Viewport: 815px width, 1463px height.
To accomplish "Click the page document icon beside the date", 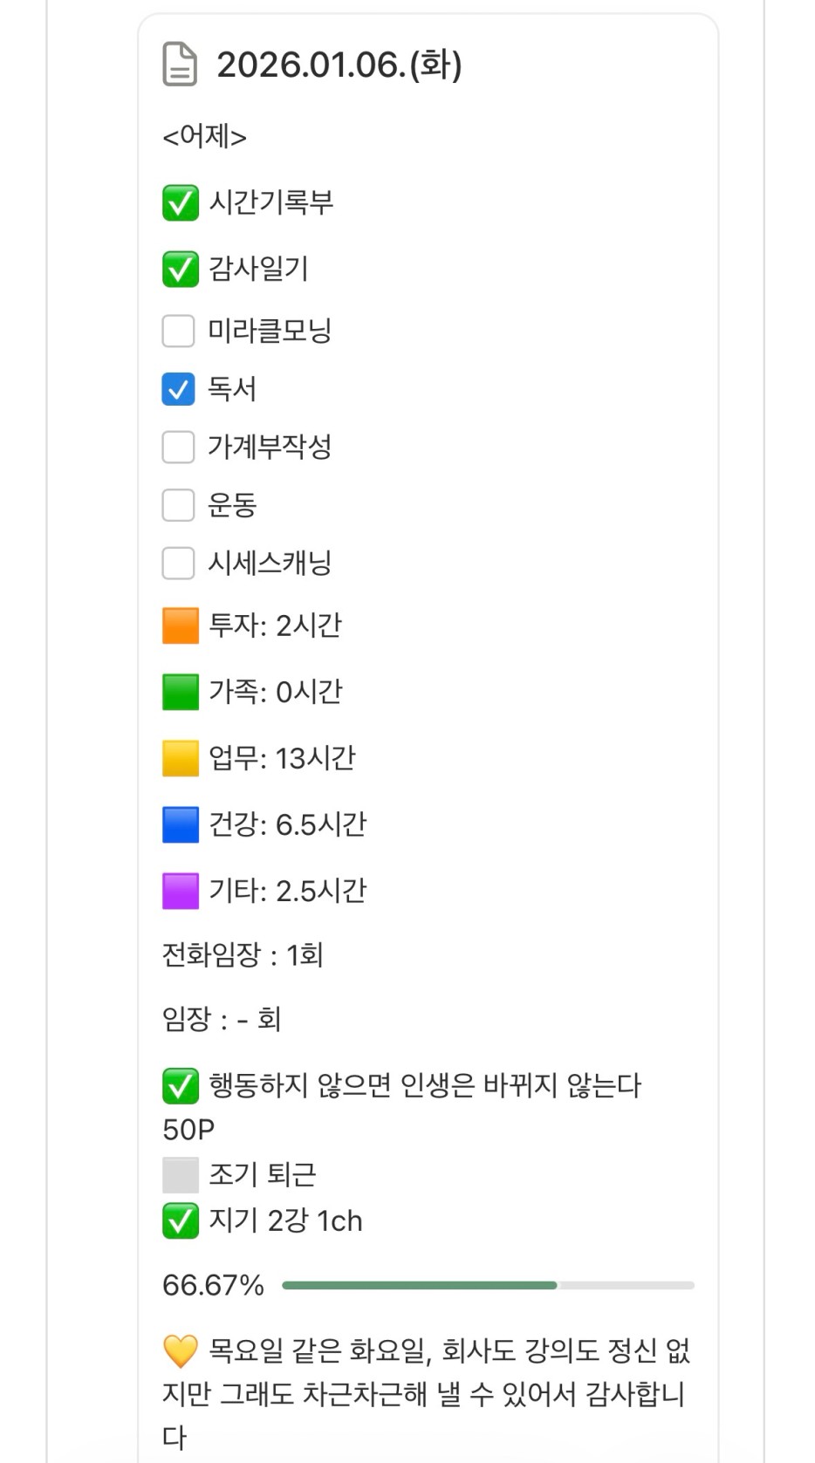I will pos(180,65).
